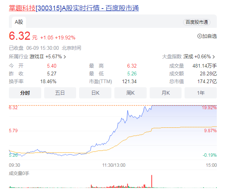Switch to the 分时 chart tab

25,93
